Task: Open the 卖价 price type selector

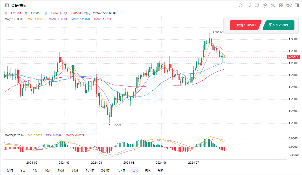Action: (289, 5)
